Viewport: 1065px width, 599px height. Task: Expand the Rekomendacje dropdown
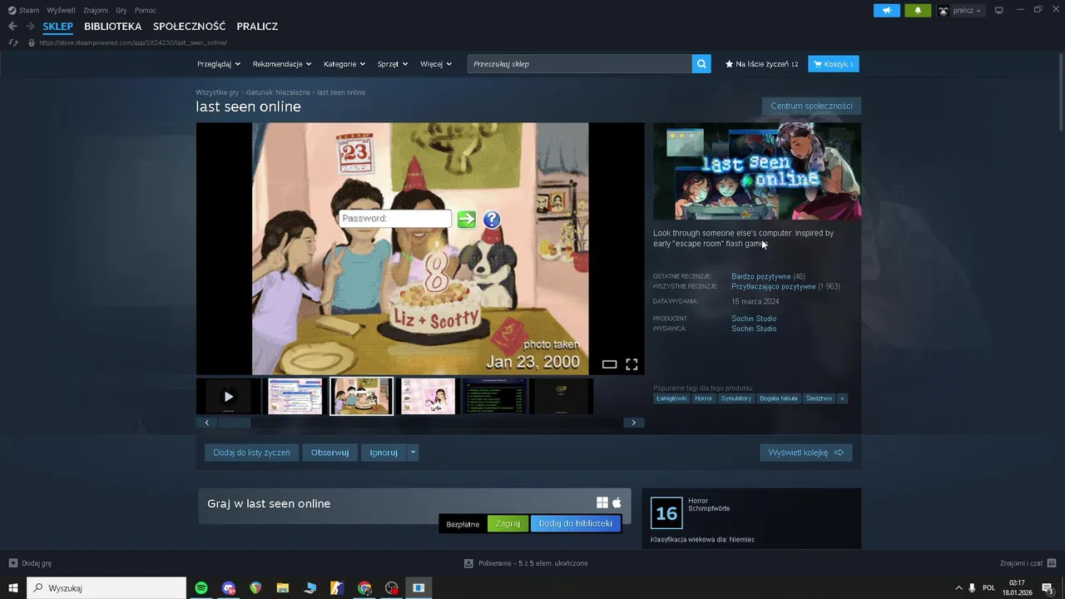[282, 64]
